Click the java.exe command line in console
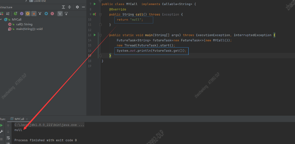Screen dimensions: 295x144 tap(49, 125)
